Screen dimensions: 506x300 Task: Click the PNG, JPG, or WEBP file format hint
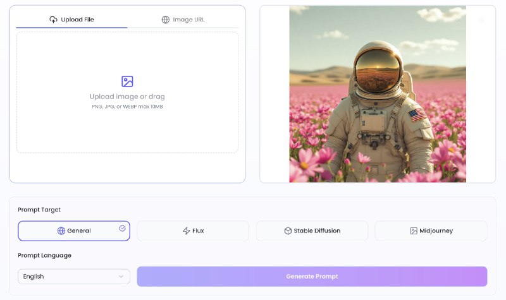tap(127, 107)
